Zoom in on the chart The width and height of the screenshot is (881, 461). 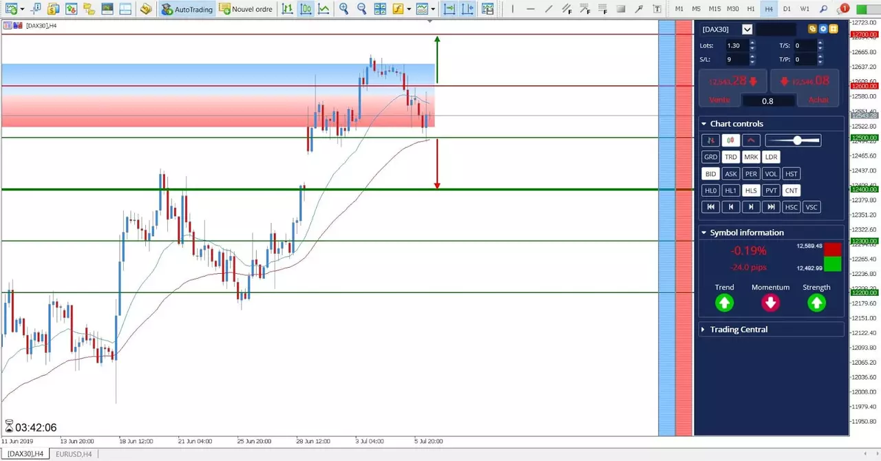[x=343, y=9]
